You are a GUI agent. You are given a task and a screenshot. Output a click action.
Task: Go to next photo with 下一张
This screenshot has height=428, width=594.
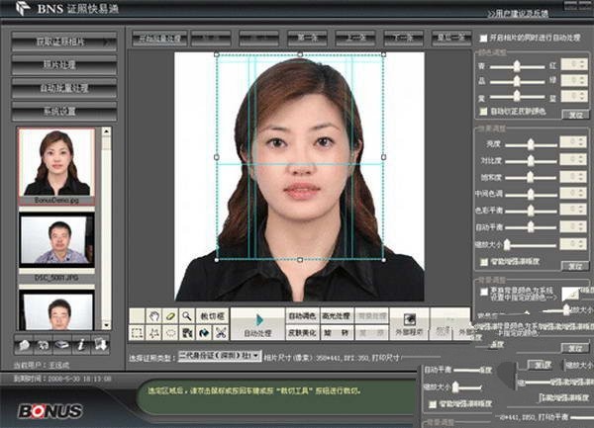click(x=404, y=38)
